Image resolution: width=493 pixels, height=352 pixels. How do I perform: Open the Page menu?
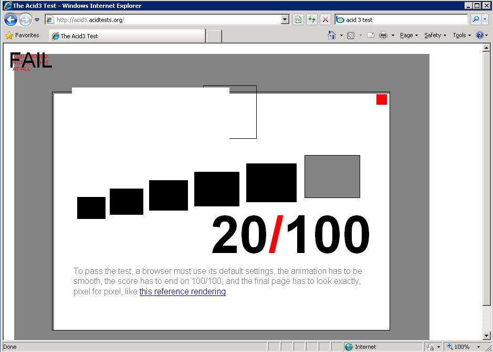[x=409, y=36]
